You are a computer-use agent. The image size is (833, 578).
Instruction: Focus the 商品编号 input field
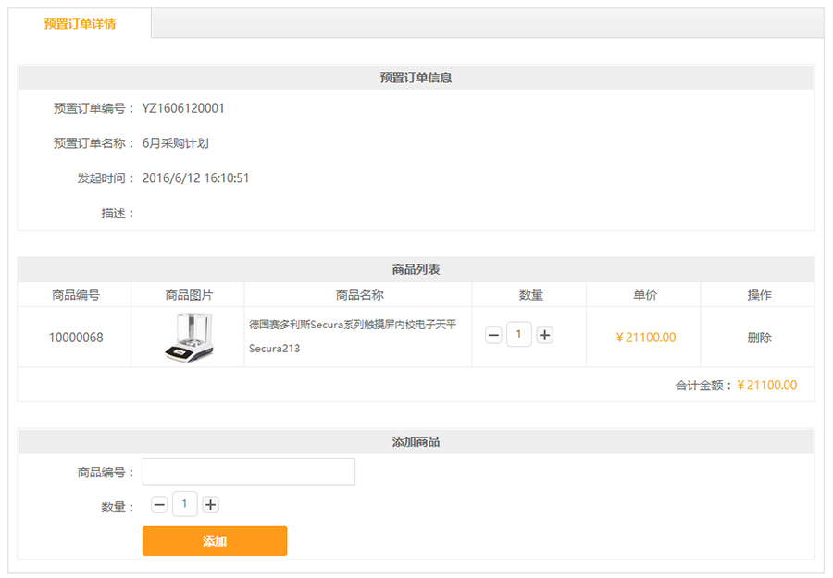coord(249,472)
